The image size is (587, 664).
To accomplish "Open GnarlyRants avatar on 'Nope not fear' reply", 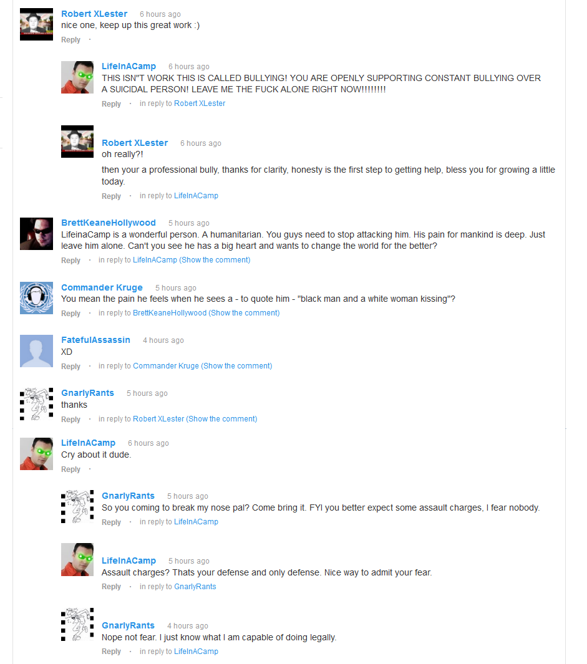I will pos(77,625).
